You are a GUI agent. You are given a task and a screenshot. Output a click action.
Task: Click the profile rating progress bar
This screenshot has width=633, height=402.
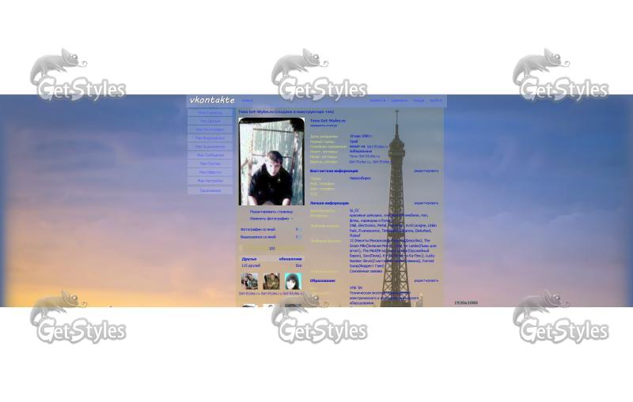[271, 249]
